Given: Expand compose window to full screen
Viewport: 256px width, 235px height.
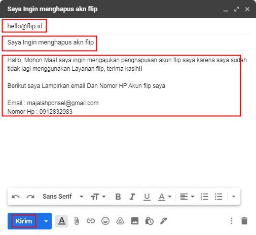Looking at the screenshot, I should [x=236, y=9].
